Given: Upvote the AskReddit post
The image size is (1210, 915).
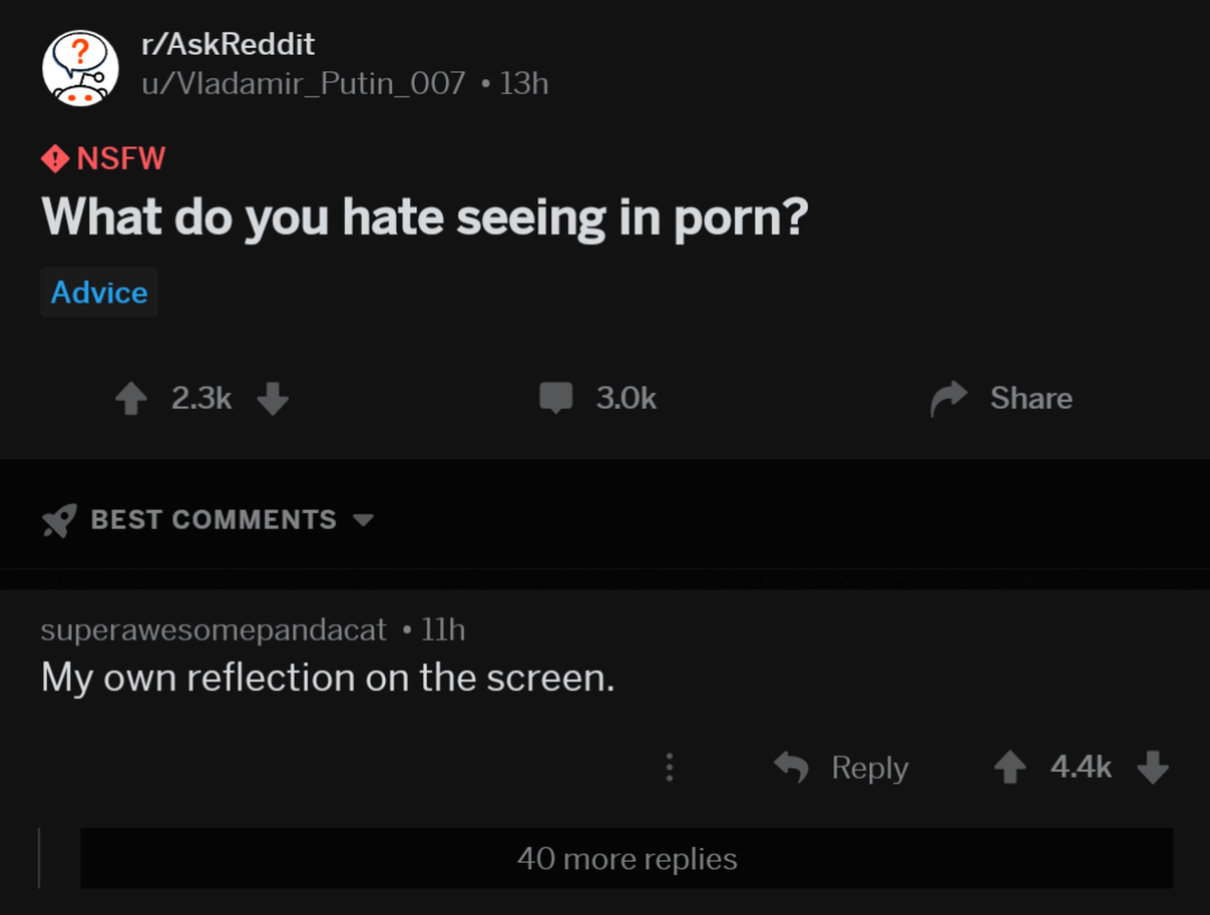Looking at the screenshot, I should click(131, 398).
